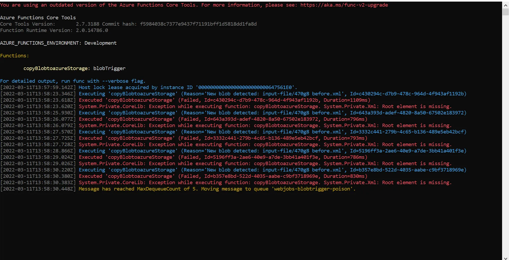Click "copyBlobtoazureStorage:" in the Functions list
The width and height of the screenshot is (509, 260).
(x=57, y=68)
